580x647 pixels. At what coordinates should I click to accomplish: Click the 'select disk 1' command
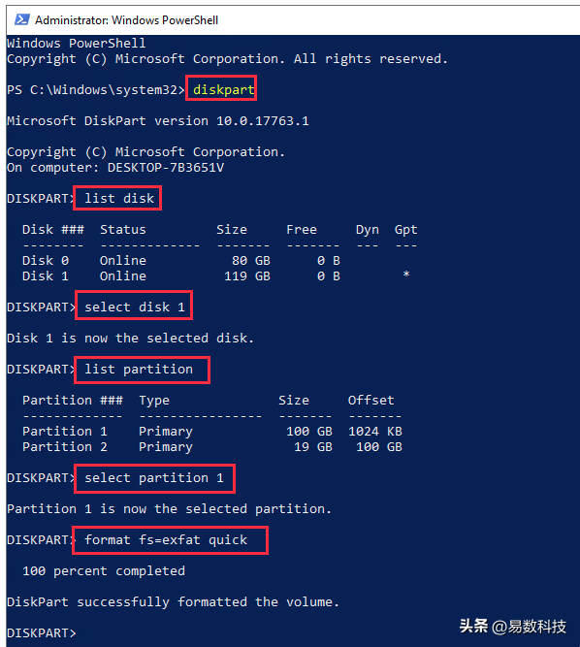pos(135,307)
